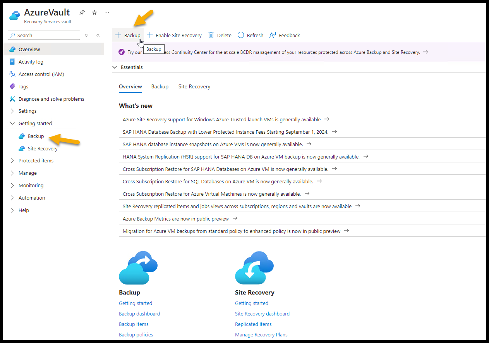Click the Access control (IAM) people icon
Screen dimensions: 489x343
click(12, 74)
